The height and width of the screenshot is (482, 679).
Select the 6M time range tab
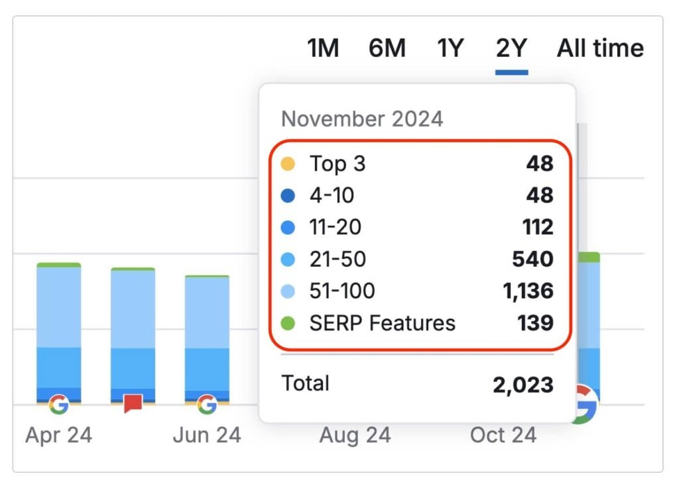(x=387, y=48)
